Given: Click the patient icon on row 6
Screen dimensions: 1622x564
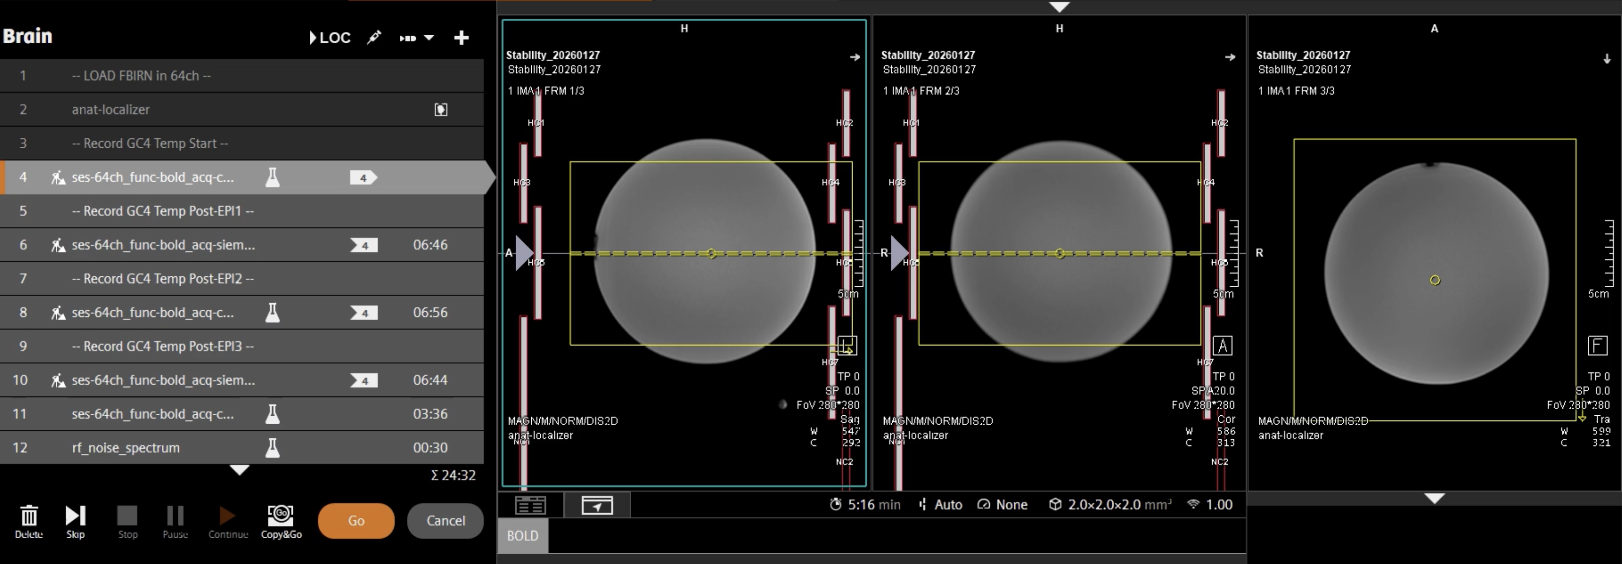Looking at the screenshot, I should tap(58, 245).
